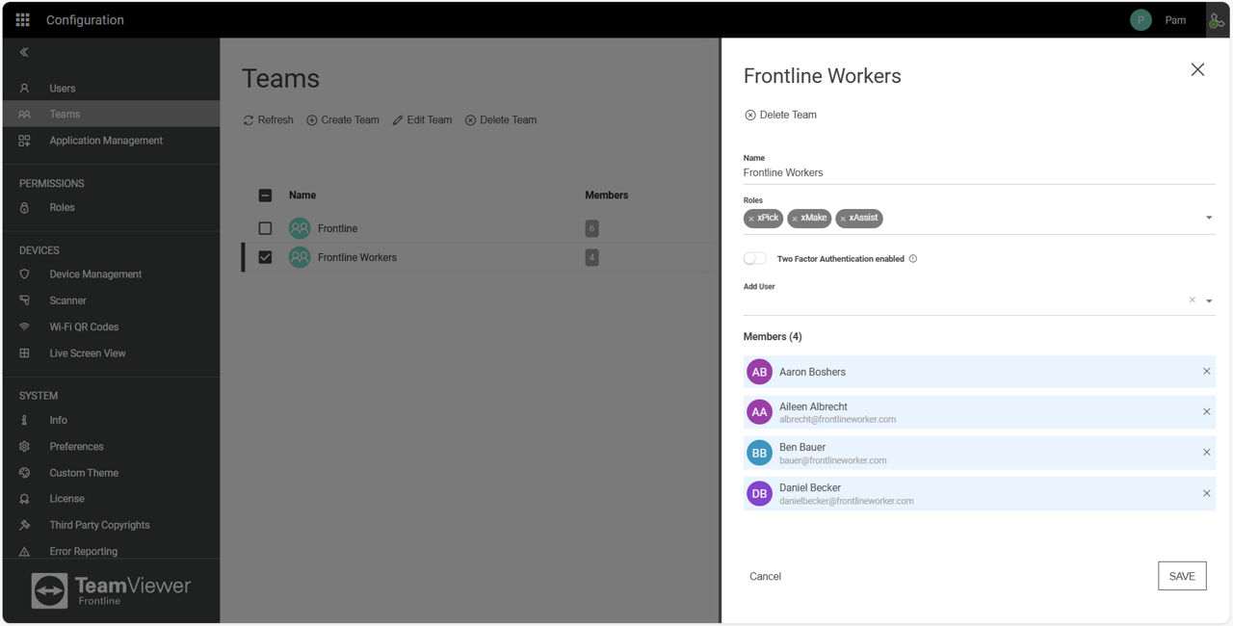
Task: Click the TeamViewer icon in top-right corner
Action: pos(1217,20)
